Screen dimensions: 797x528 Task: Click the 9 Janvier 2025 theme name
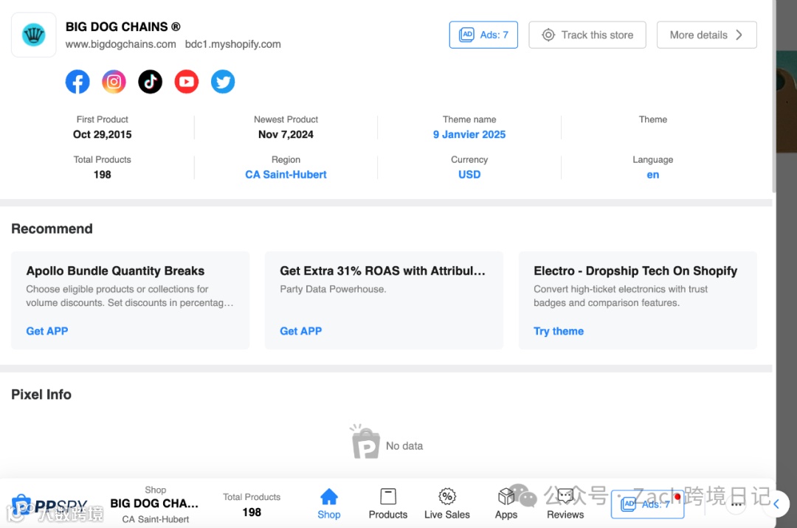[469, 134]
